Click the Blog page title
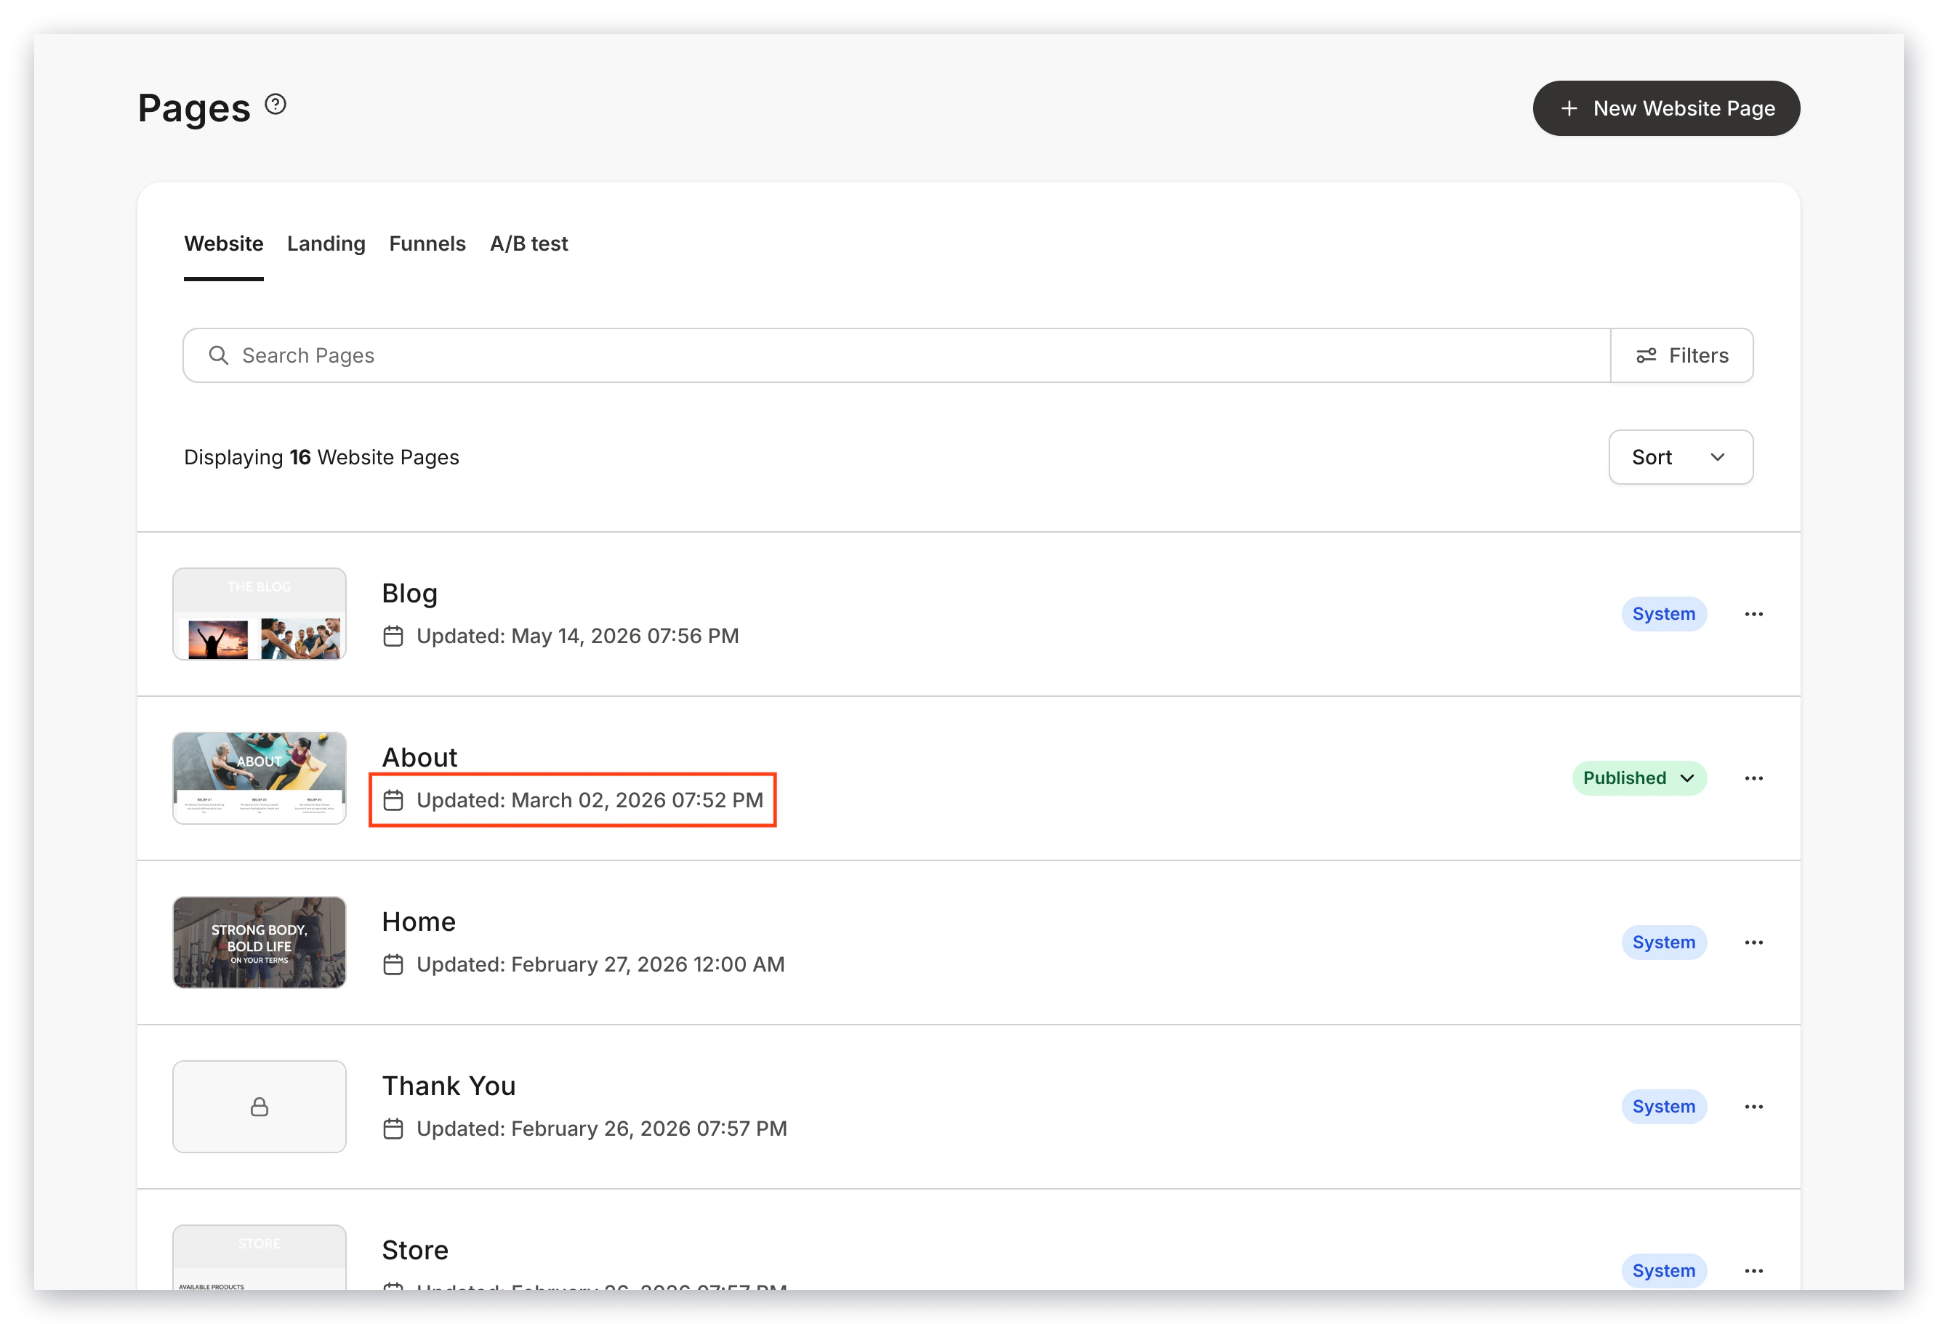The height and width of the screenshot is (1324, 1938). (409, 593)
